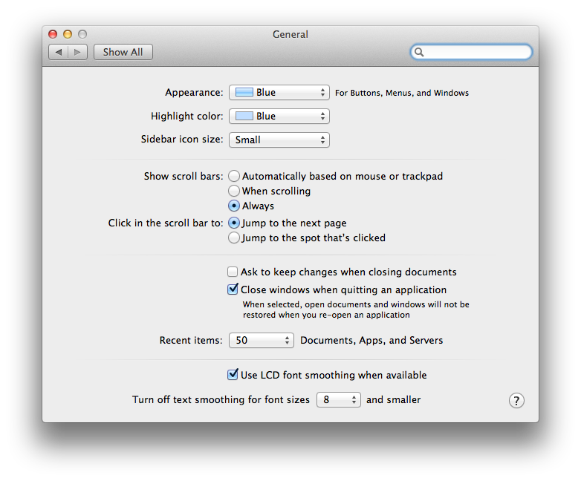
Task: Go forward with the right arrow button
Action: [x=77, y=52]
